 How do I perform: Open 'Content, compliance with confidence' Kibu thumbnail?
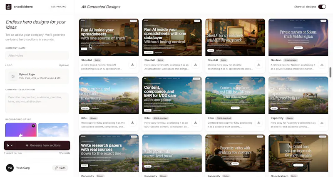click(235, 95)
